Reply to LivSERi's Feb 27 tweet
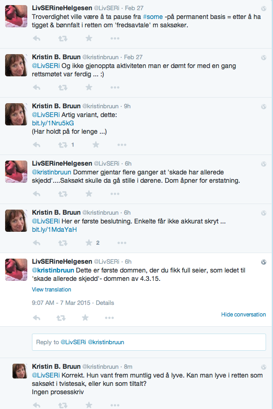 pyautogui.click(x=37, y=38)
